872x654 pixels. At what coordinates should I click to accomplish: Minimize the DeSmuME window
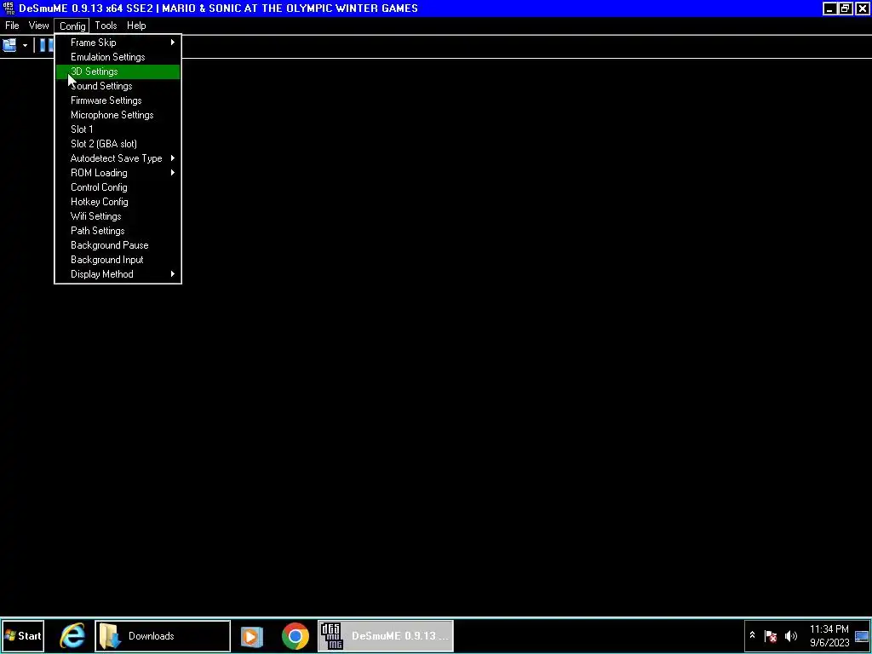[x=829, y=9]
